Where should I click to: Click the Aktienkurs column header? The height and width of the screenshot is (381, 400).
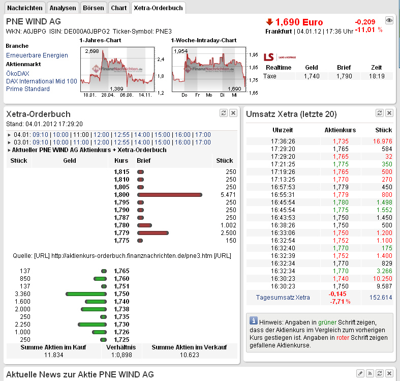coord(340,130)
